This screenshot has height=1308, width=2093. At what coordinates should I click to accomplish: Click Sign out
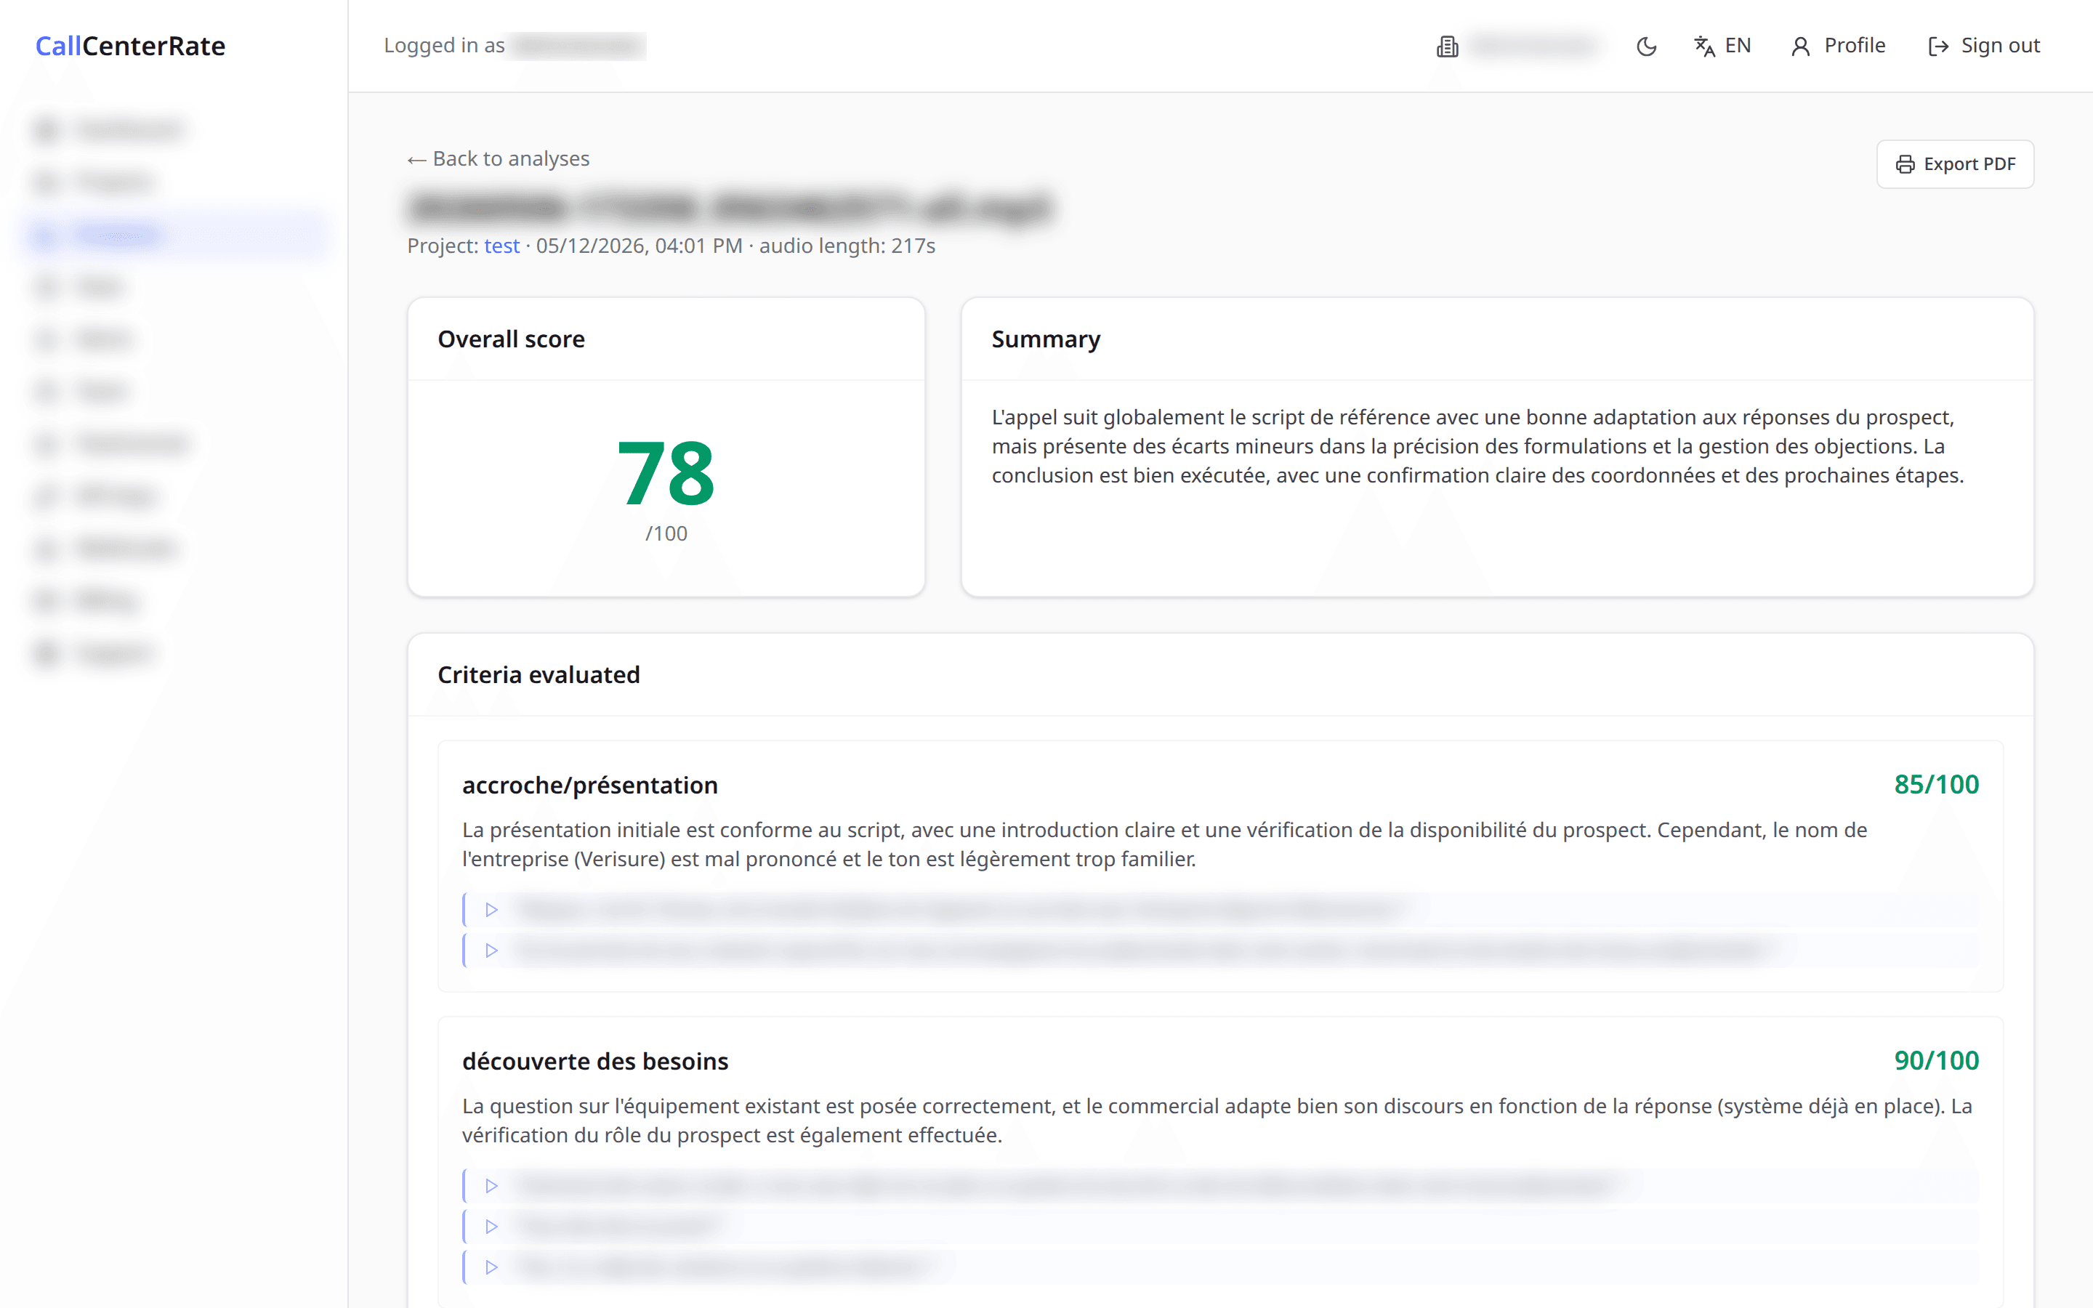click(1984, 46)
